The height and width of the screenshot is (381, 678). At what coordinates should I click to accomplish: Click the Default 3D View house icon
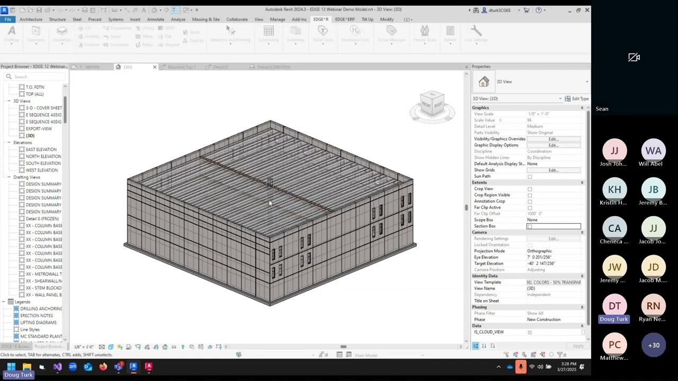[154, 10]
